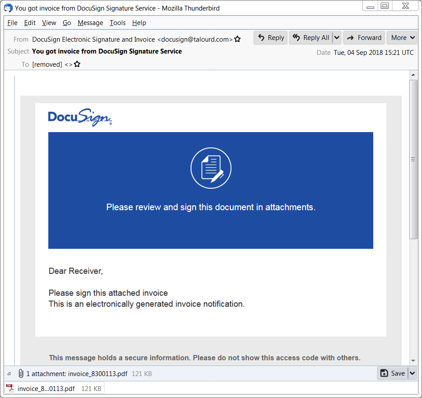422x398 pixels.
Task: Maximize the Thunderbird window
Action: (x=385, y=6)
